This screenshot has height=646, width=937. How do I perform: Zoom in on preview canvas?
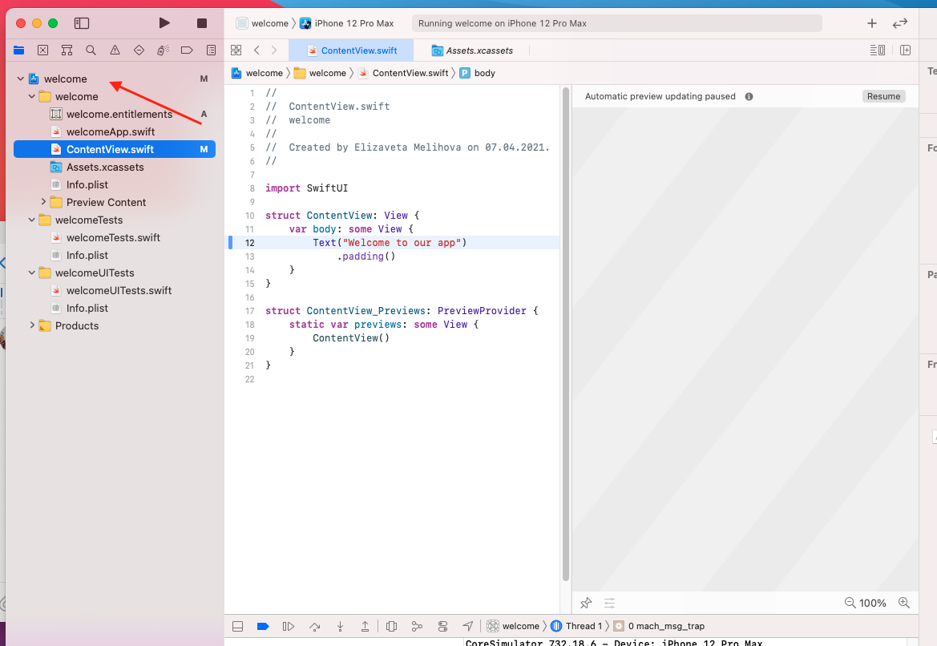point(903,603)
